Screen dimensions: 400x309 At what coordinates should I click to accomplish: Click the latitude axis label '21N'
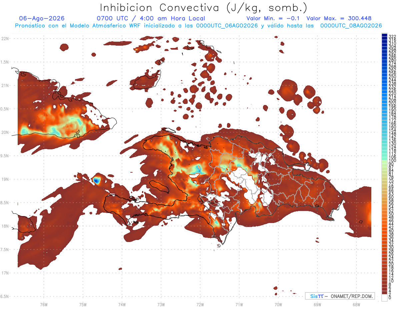pos(4,85)
